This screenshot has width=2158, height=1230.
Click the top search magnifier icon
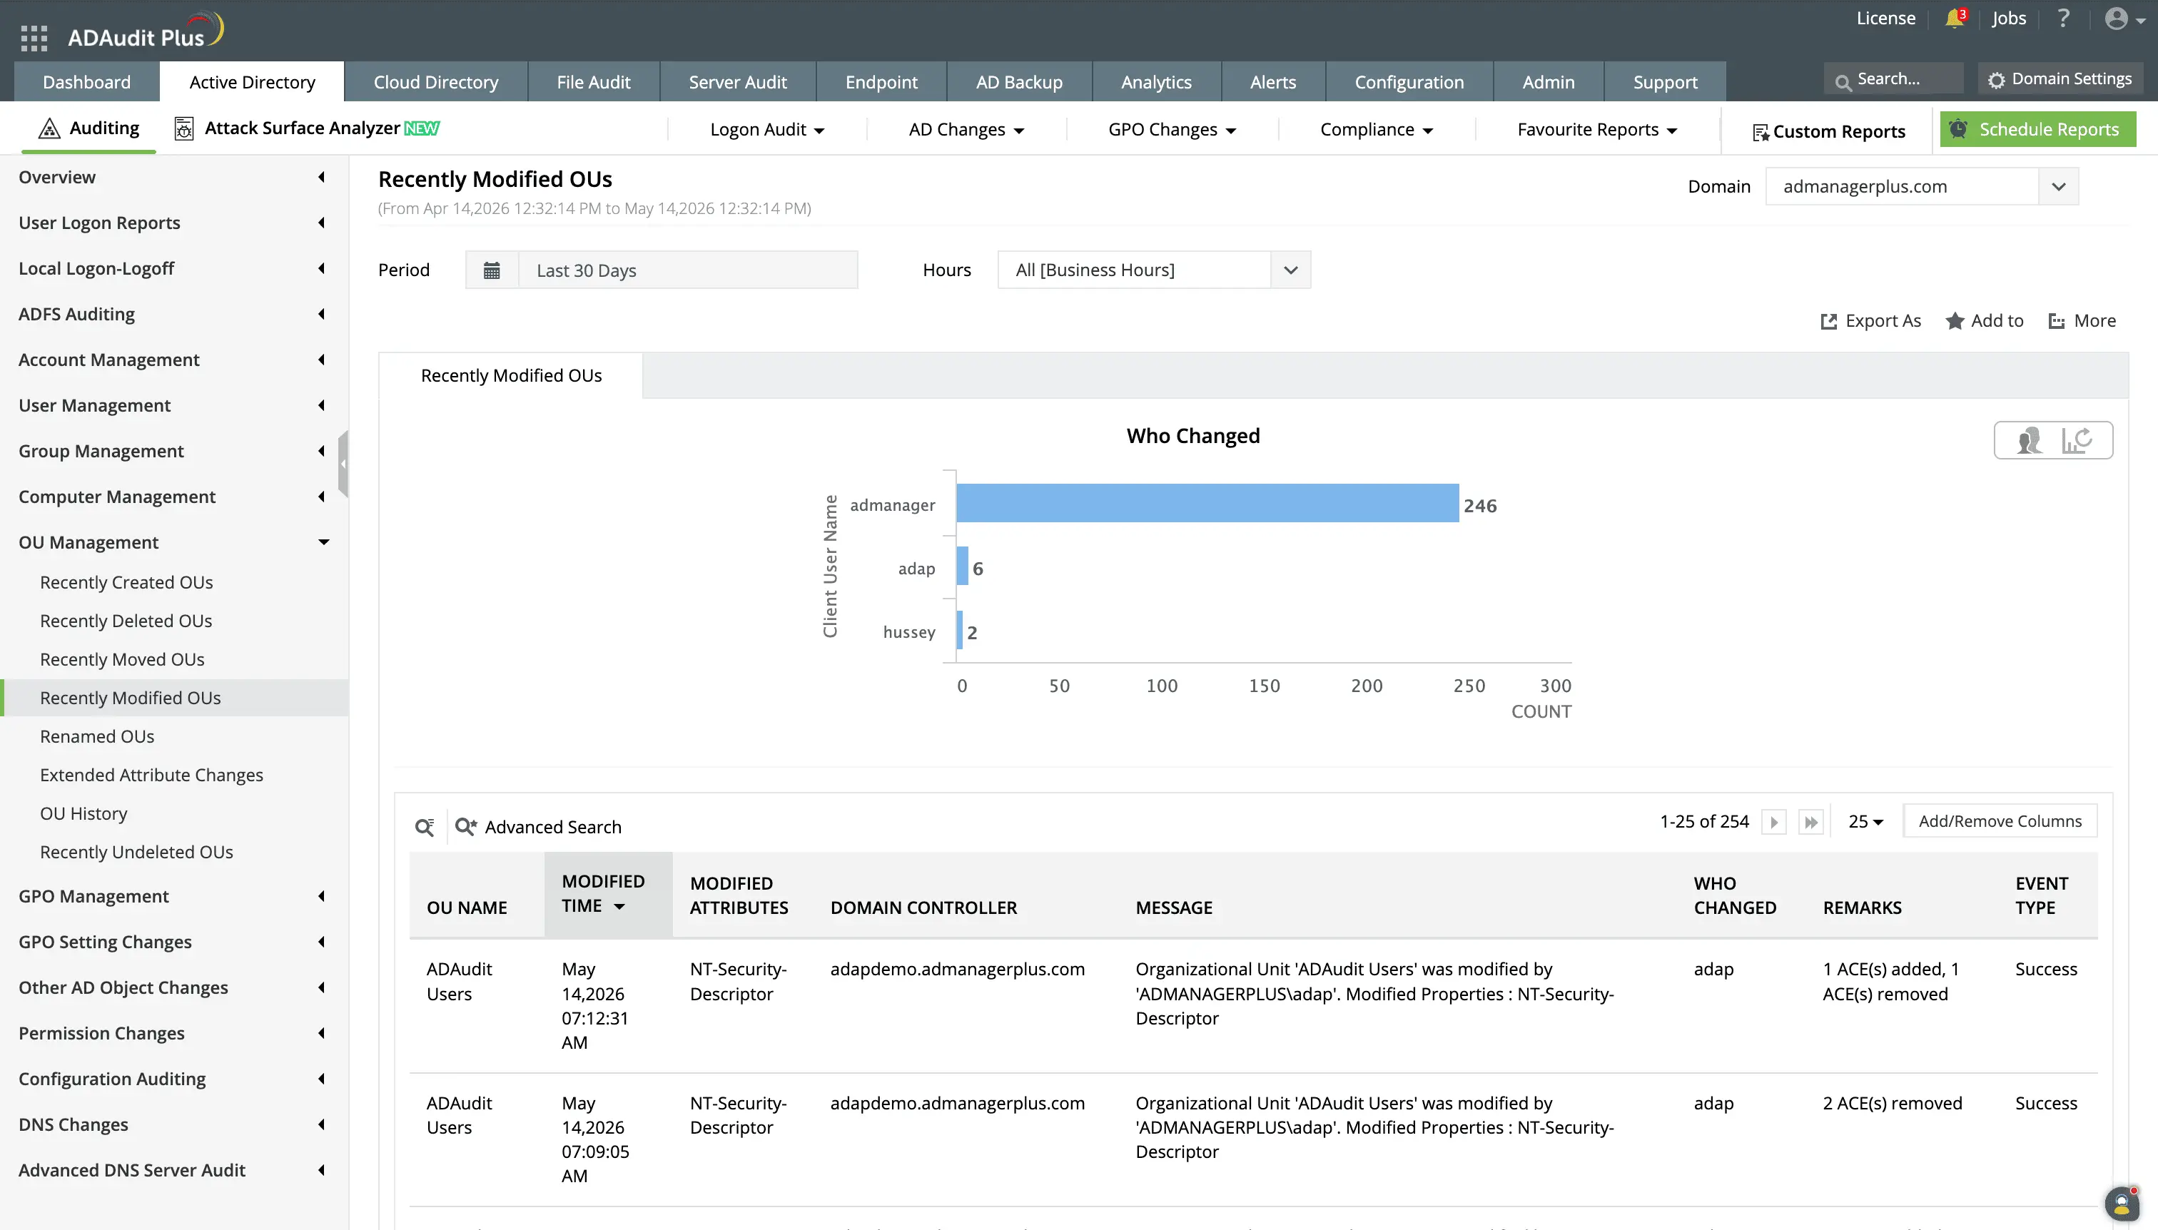(x=1843, y=81)
